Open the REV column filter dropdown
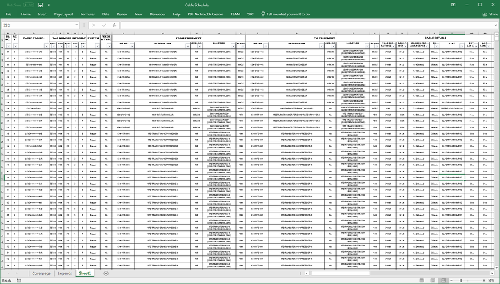 [x=15, y=46]
